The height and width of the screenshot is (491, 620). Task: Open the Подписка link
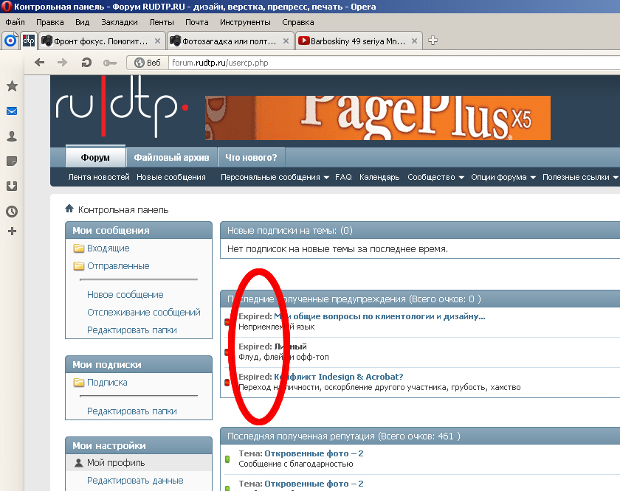[x=107, y=383]
